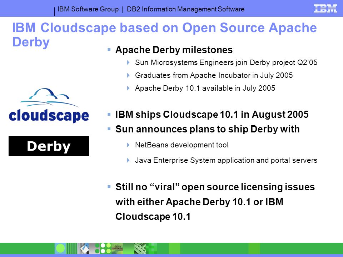Click the black Derby logo box
343x257 pixels.
coord(49,146)
